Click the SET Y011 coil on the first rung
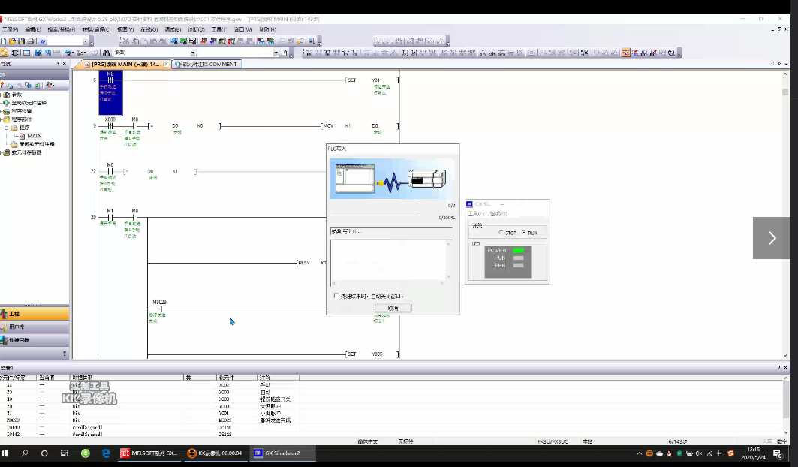 point(372,80)
